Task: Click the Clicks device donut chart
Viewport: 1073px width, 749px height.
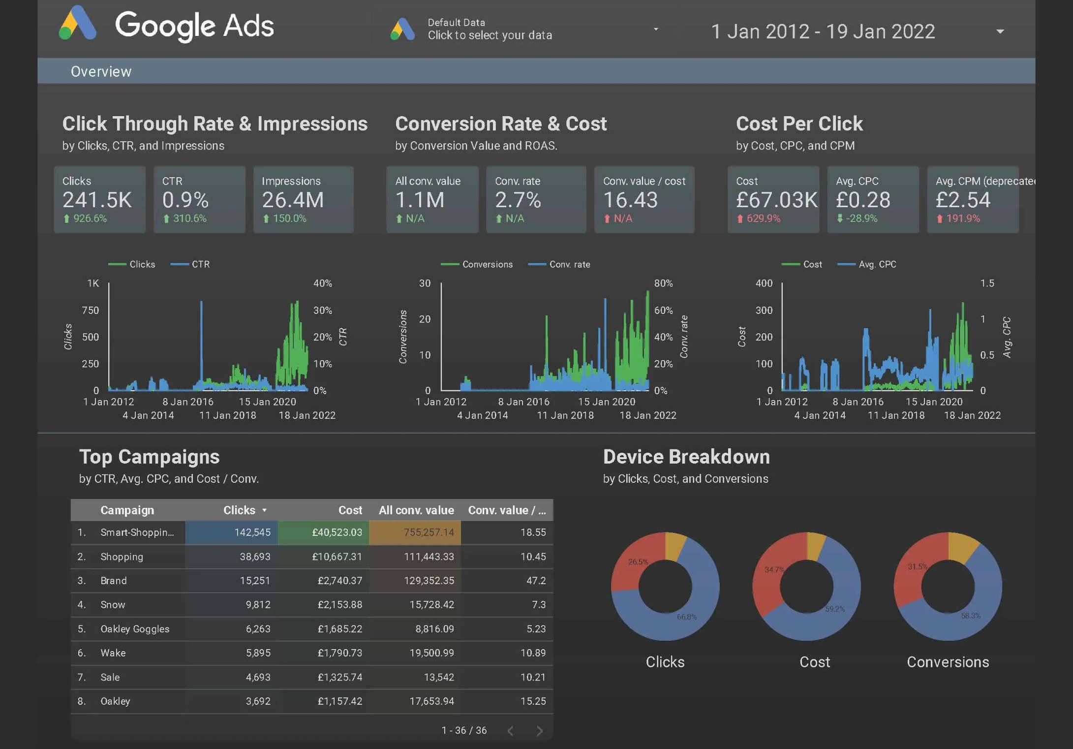Action: click(665, 586)
